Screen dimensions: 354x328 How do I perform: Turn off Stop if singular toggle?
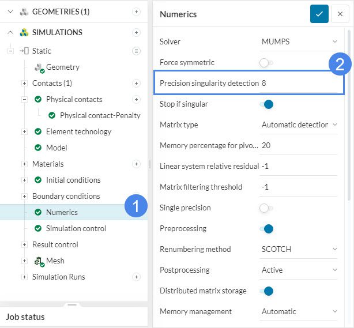(x=266, y=104)
